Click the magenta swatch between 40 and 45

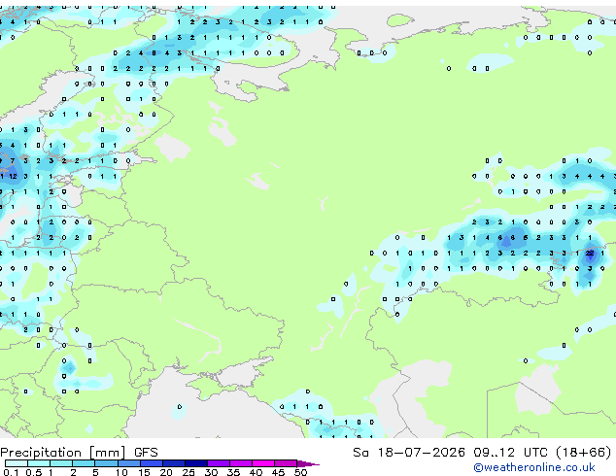(x=263, y=463)
